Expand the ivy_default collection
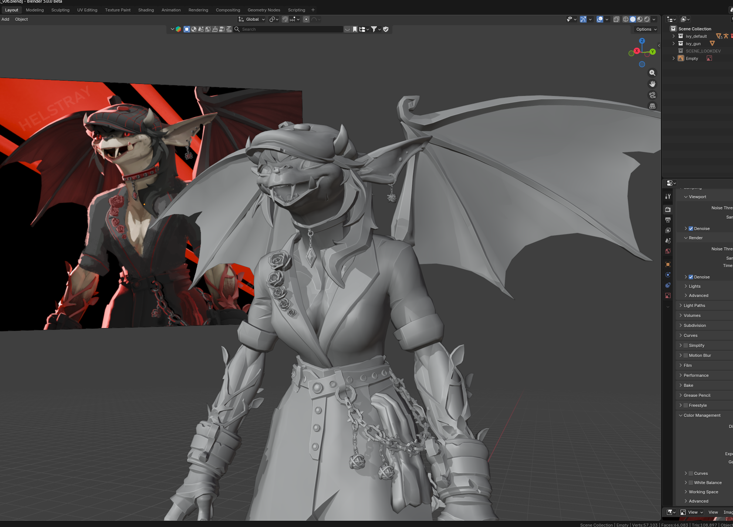Screen dimensions: 733x527 click(x=673, y=36)
